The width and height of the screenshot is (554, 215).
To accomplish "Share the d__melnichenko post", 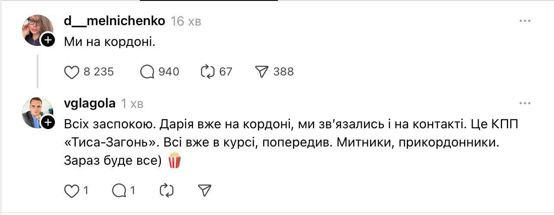I will coord(262,72).
